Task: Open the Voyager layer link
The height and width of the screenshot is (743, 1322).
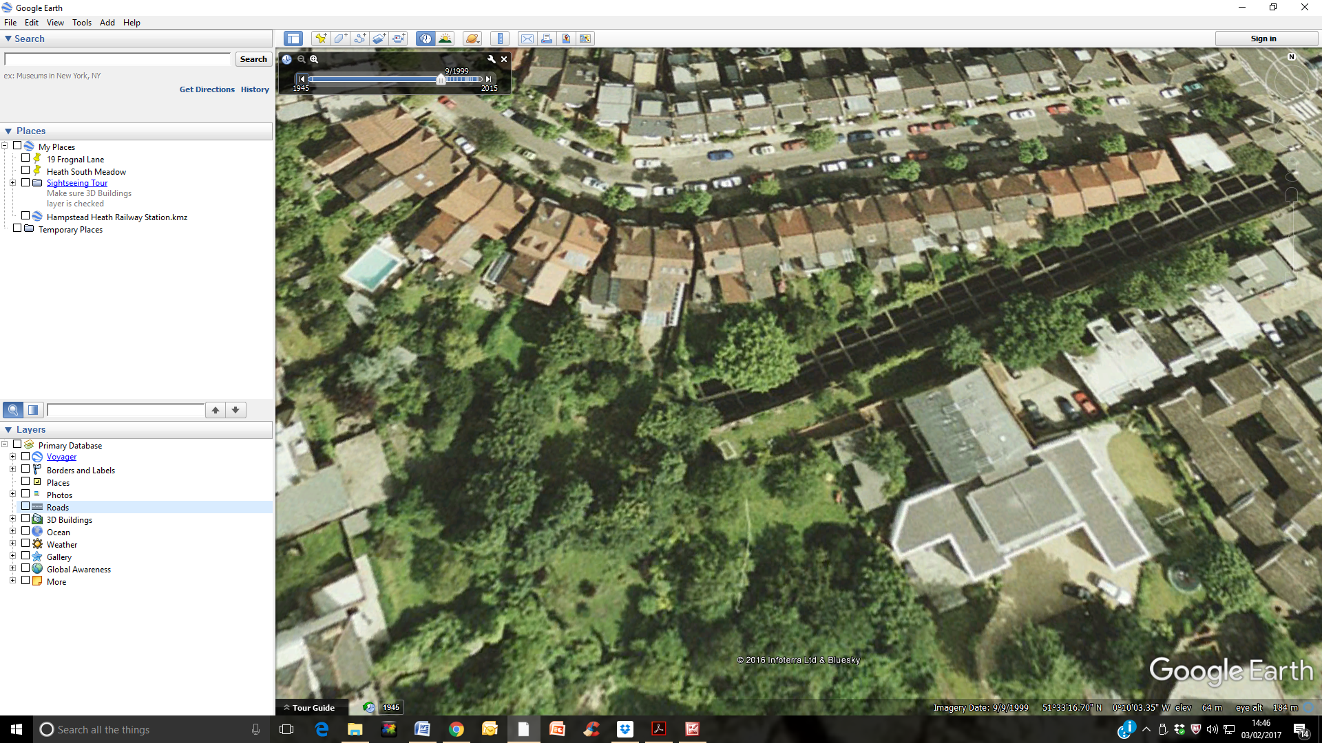Action: [62, 457]
